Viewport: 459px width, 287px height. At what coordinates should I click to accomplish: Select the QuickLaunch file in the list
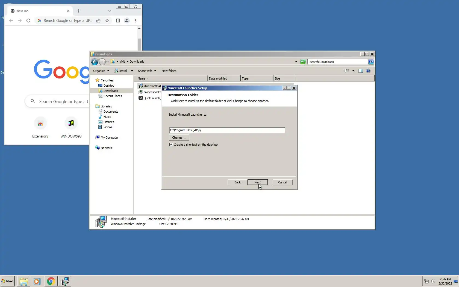click(x=150, y=98)
